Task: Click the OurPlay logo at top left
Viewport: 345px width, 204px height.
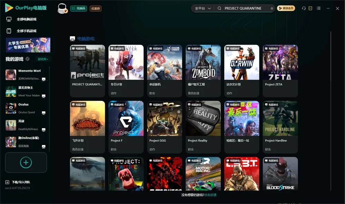Action: point(26,8)
